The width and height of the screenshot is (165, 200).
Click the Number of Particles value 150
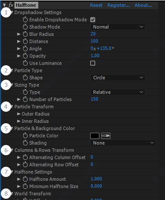click(94, 99)
